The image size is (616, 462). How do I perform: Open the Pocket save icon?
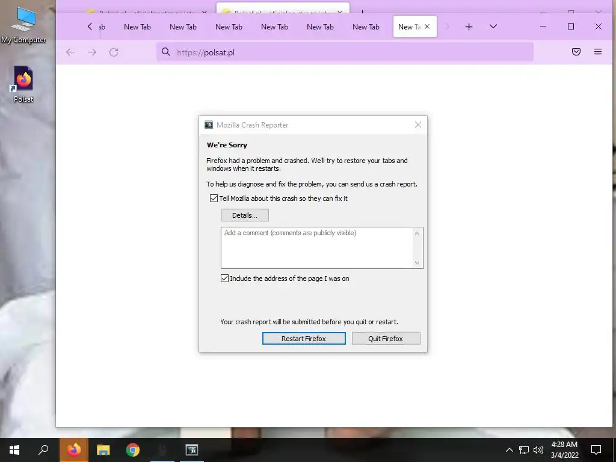pos(576,52)
